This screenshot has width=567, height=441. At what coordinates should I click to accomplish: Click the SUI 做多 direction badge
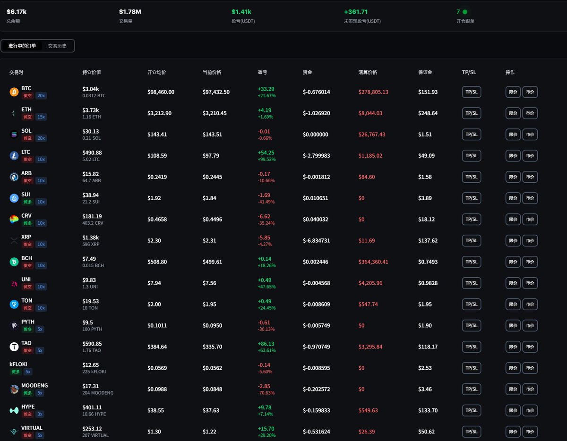(27, 202)
